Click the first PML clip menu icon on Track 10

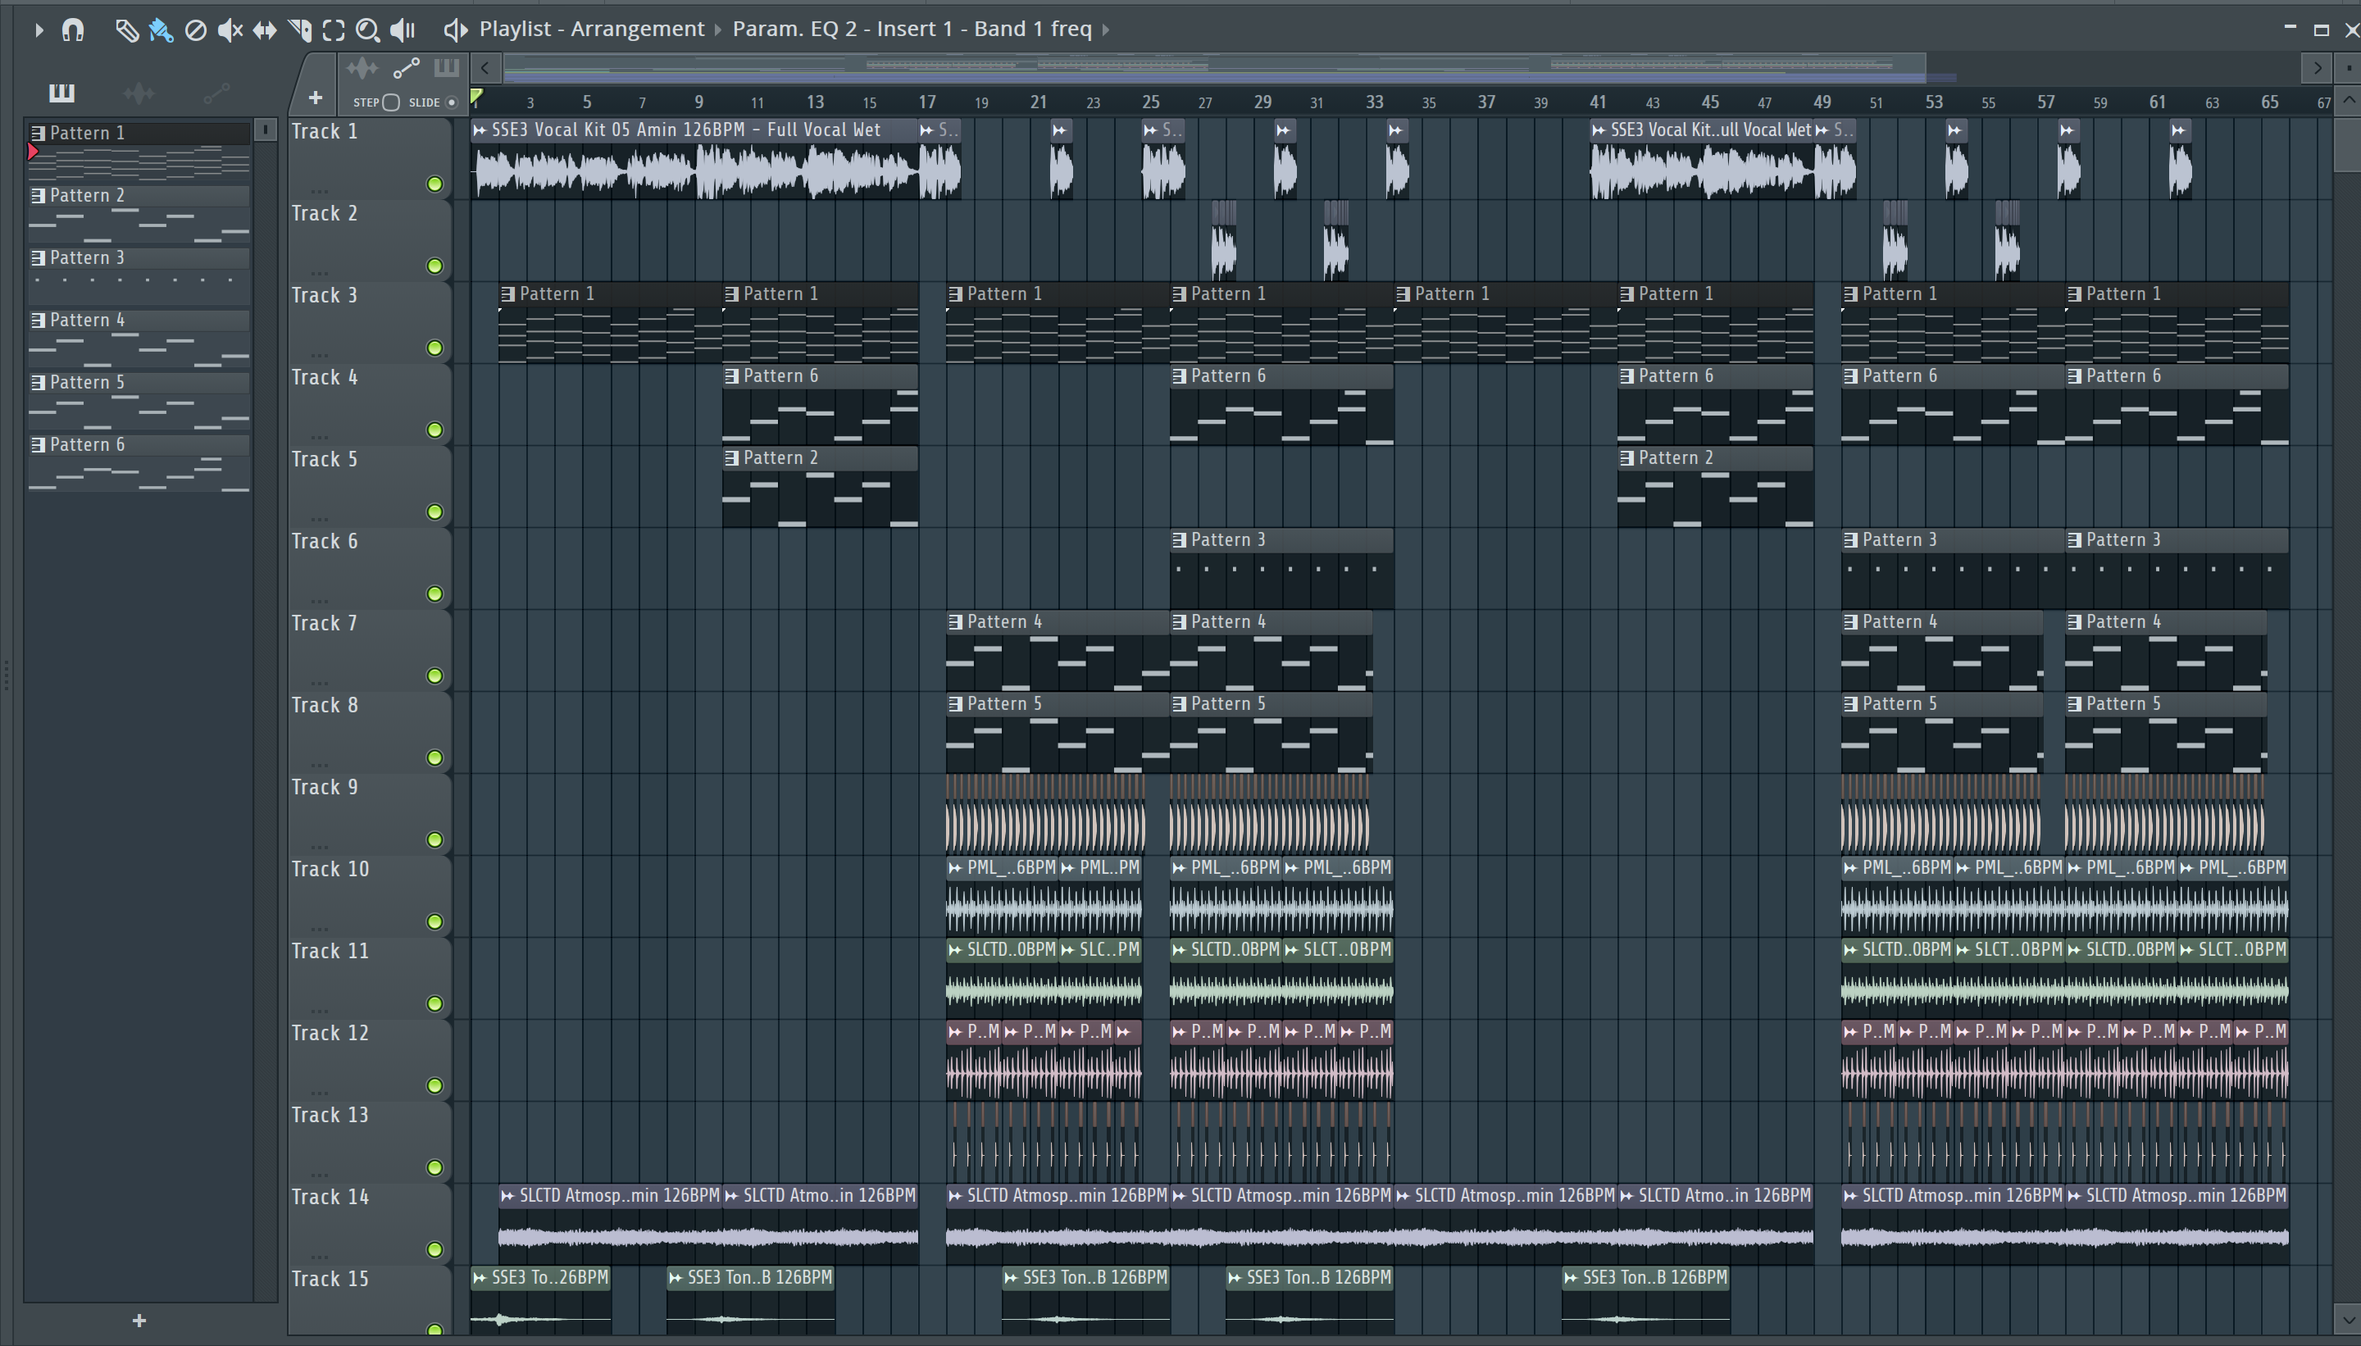point(955,868)
